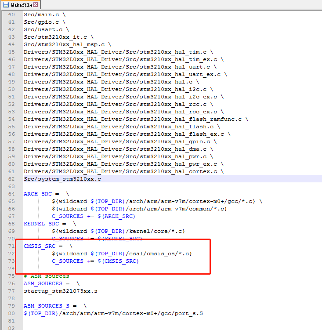Click the Src/system_stm32l0xx.c highlighted line

coord(62,179)
